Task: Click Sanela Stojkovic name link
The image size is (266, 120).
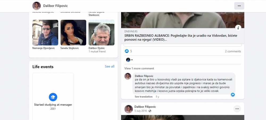Action: click(70, 48)
